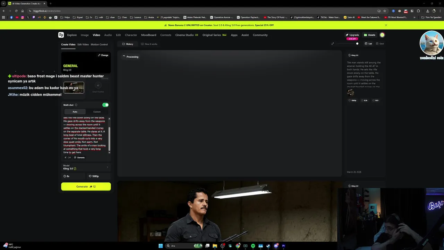Go back in the browser
The image size is (444, 250).
(x=4, y=11)
